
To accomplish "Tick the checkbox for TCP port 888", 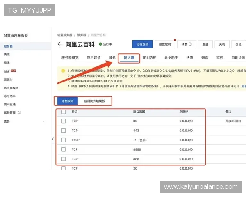I will (64, 159).
